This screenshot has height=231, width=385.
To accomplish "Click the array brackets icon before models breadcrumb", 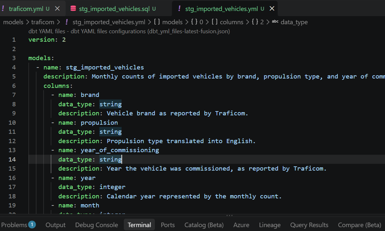I will 157,22.
